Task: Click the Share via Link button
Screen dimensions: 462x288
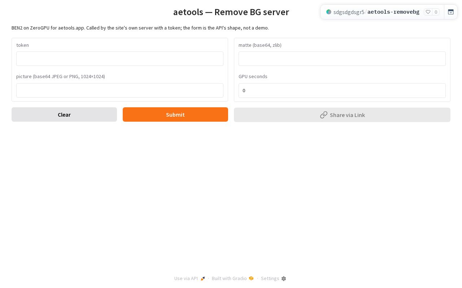Action: tap(342, 115)
